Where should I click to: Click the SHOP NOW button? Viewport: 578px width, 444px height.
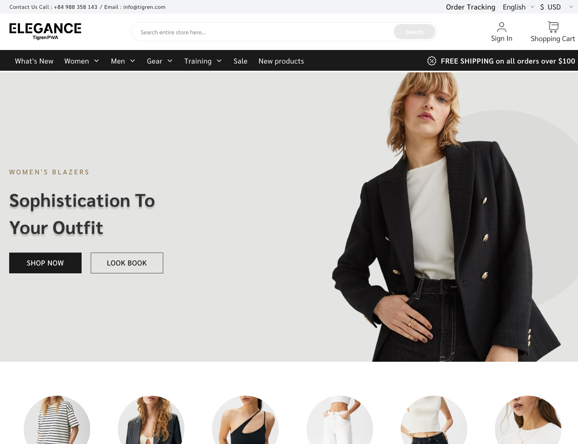[45, 263]
